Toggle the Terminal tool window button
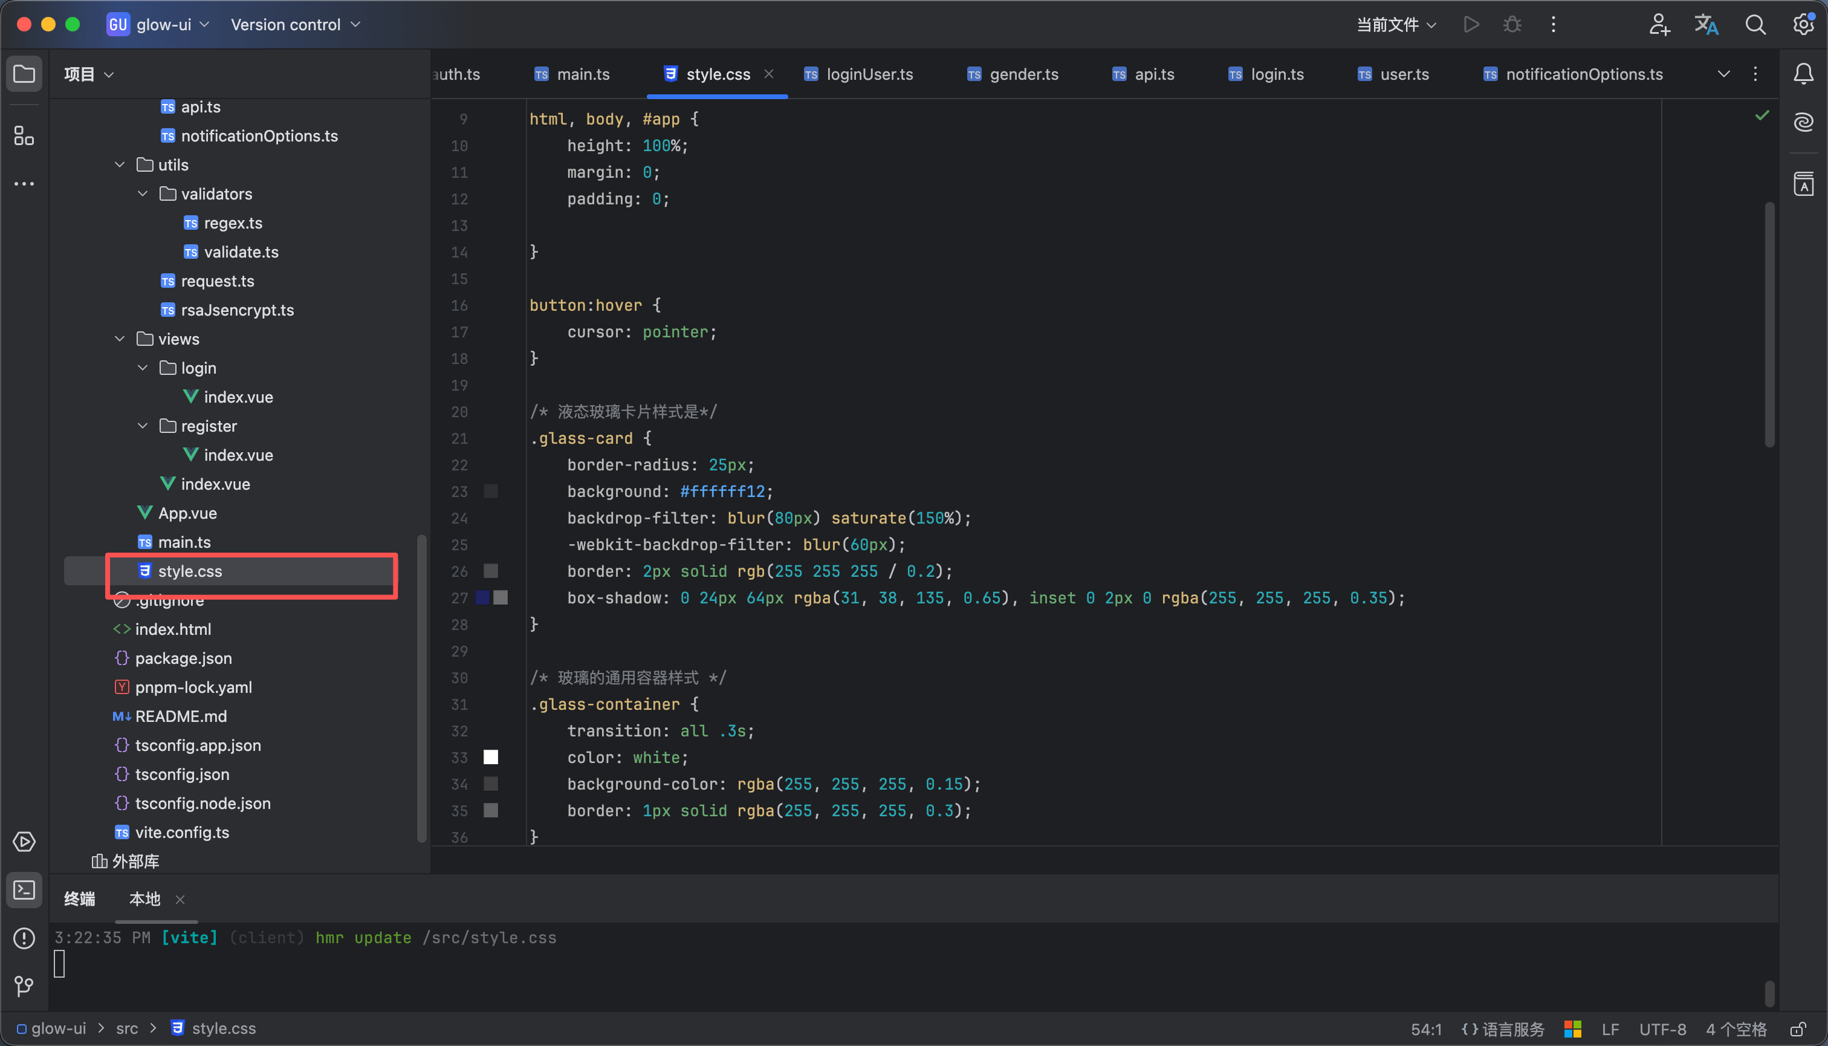The image size is (1828, 1046). tap(24, 891)
